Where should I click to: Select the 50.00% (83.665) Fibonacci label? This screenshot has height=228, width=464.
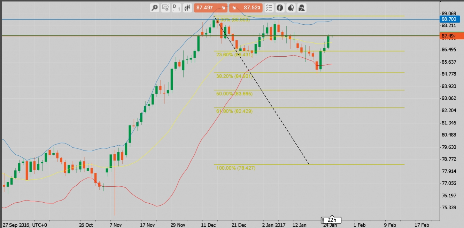point(234,93)
